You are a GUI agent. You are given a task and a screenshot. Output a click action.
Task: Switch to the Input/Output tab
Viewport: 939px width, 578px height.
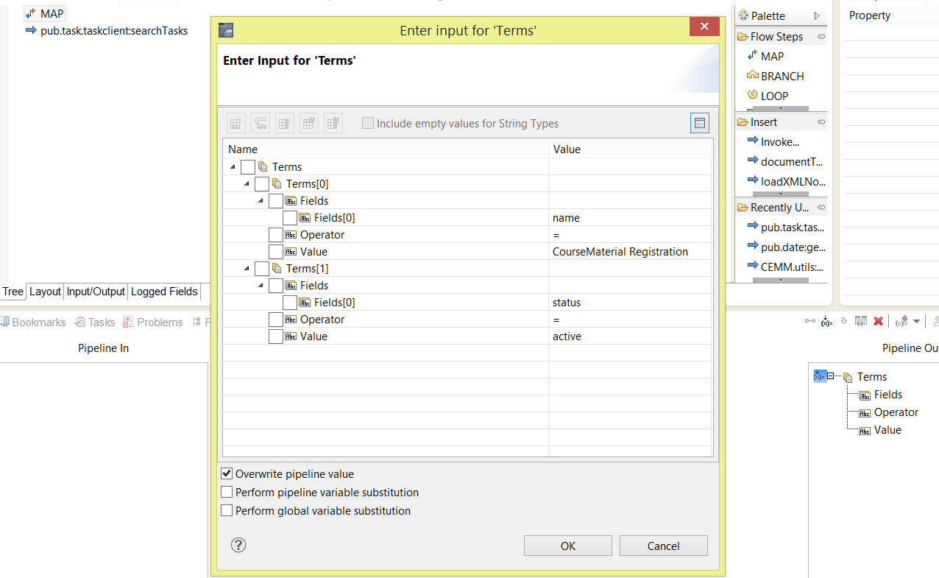pos(96,292)
